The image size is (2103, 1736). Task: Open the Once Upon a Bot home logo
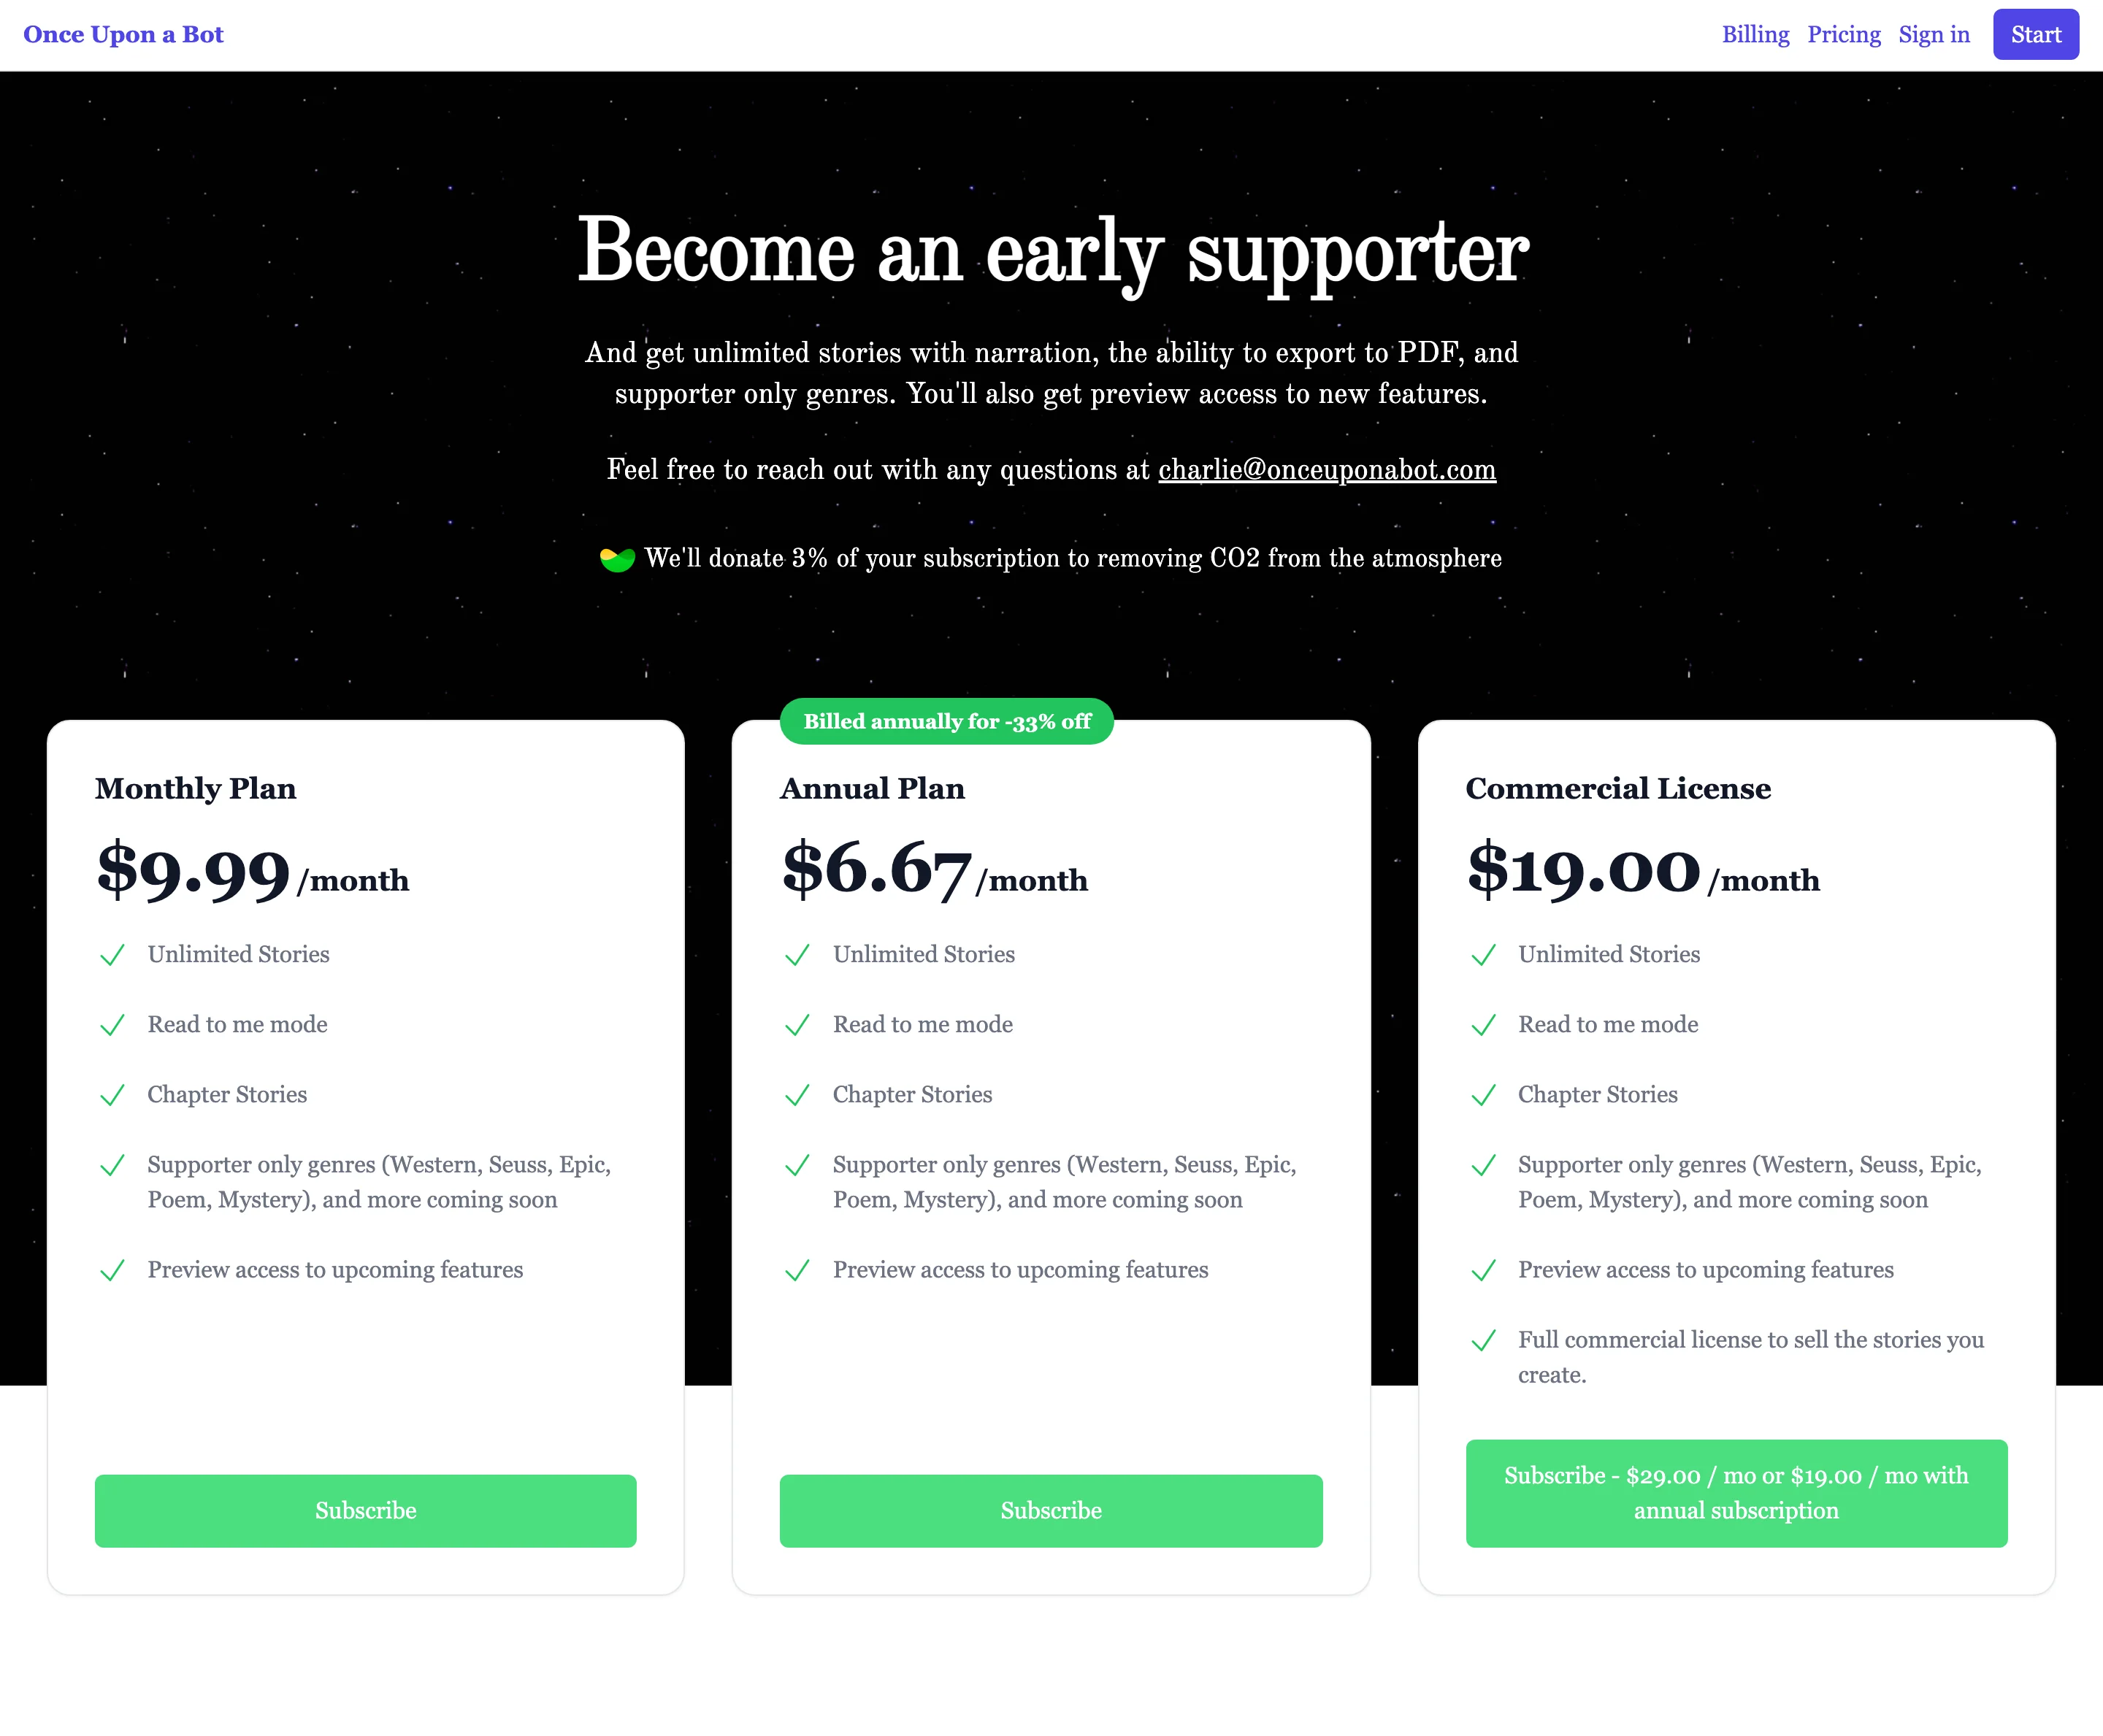pyautogui.click(x=123, y=35)
